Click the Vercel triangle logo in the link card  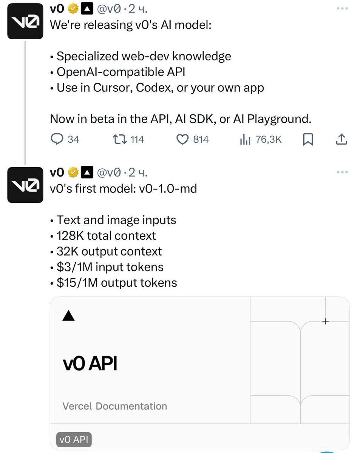68,316
